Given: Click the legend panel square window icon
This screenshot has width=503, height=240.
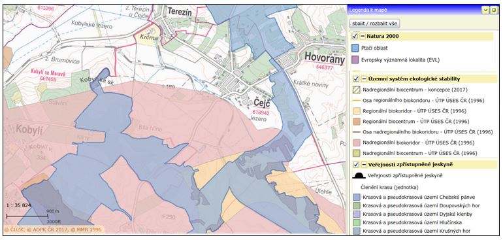Looking at the screenshot, I should click(x=494, y=10).
